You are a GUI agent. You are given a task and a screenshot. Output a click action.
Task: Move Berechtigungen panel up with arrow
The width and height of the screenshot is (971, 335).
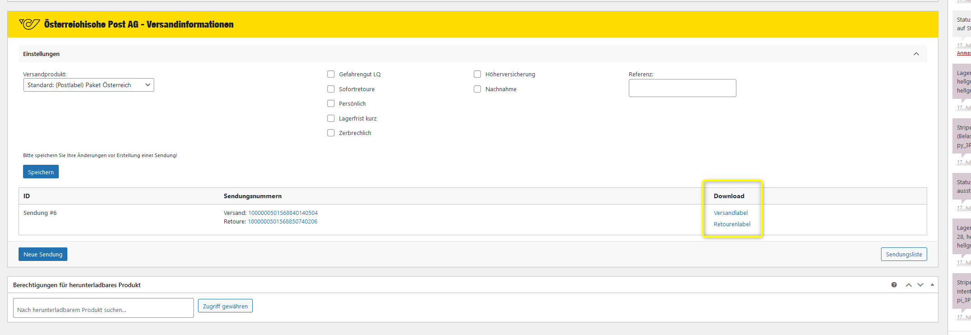(909, 285)
